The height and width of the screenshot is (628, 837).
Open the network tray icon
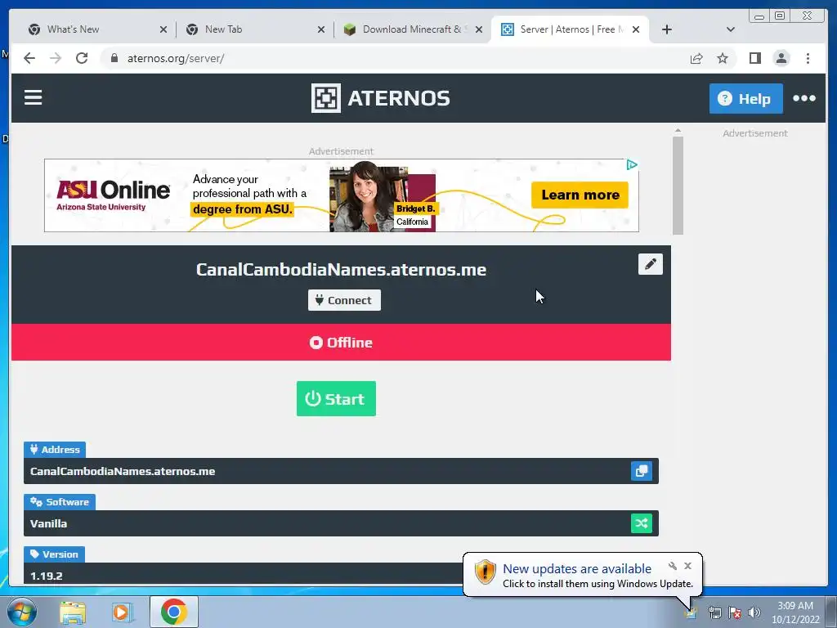714,612
